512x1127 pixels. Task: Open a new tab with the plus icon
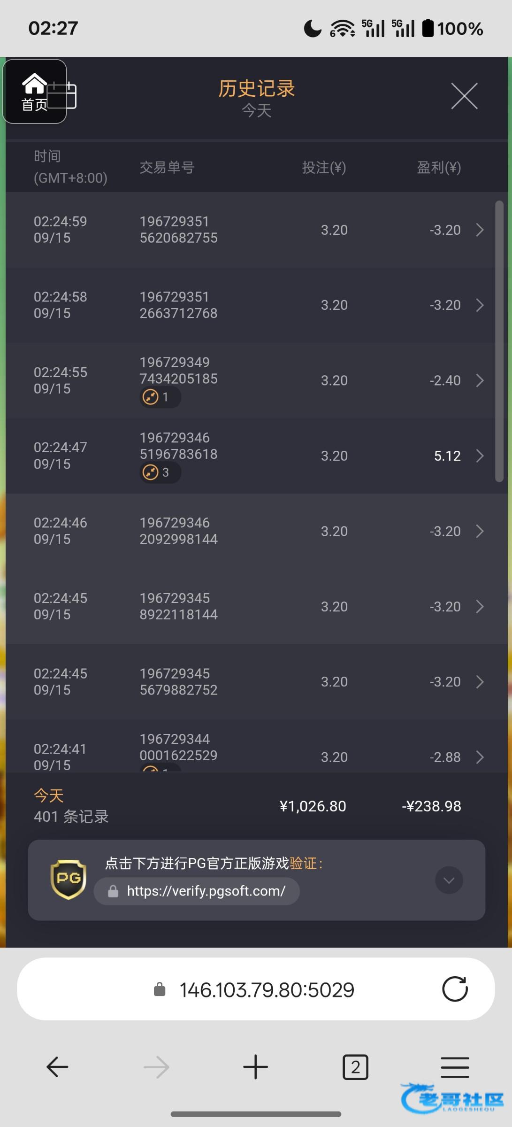(256, 1067)
